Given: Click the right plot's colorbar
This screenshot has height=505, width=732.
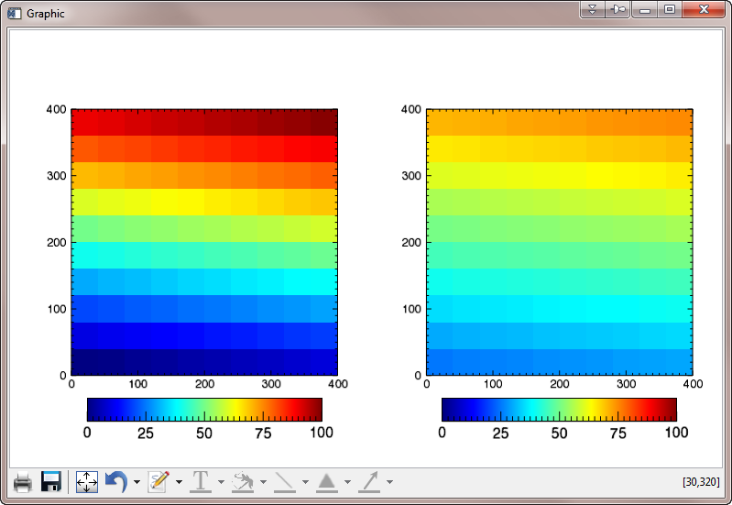Looking at the screenshot, I should pyautogui.click(x=559, y=409).
